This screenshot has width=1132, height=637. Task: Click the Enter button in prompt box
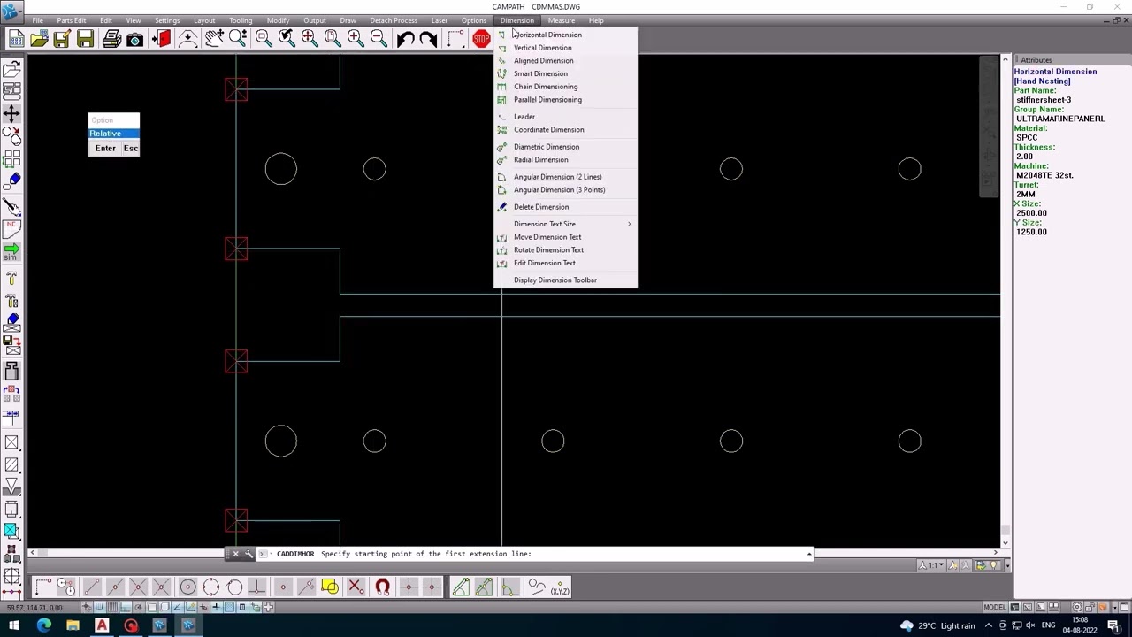coord(105,149)
